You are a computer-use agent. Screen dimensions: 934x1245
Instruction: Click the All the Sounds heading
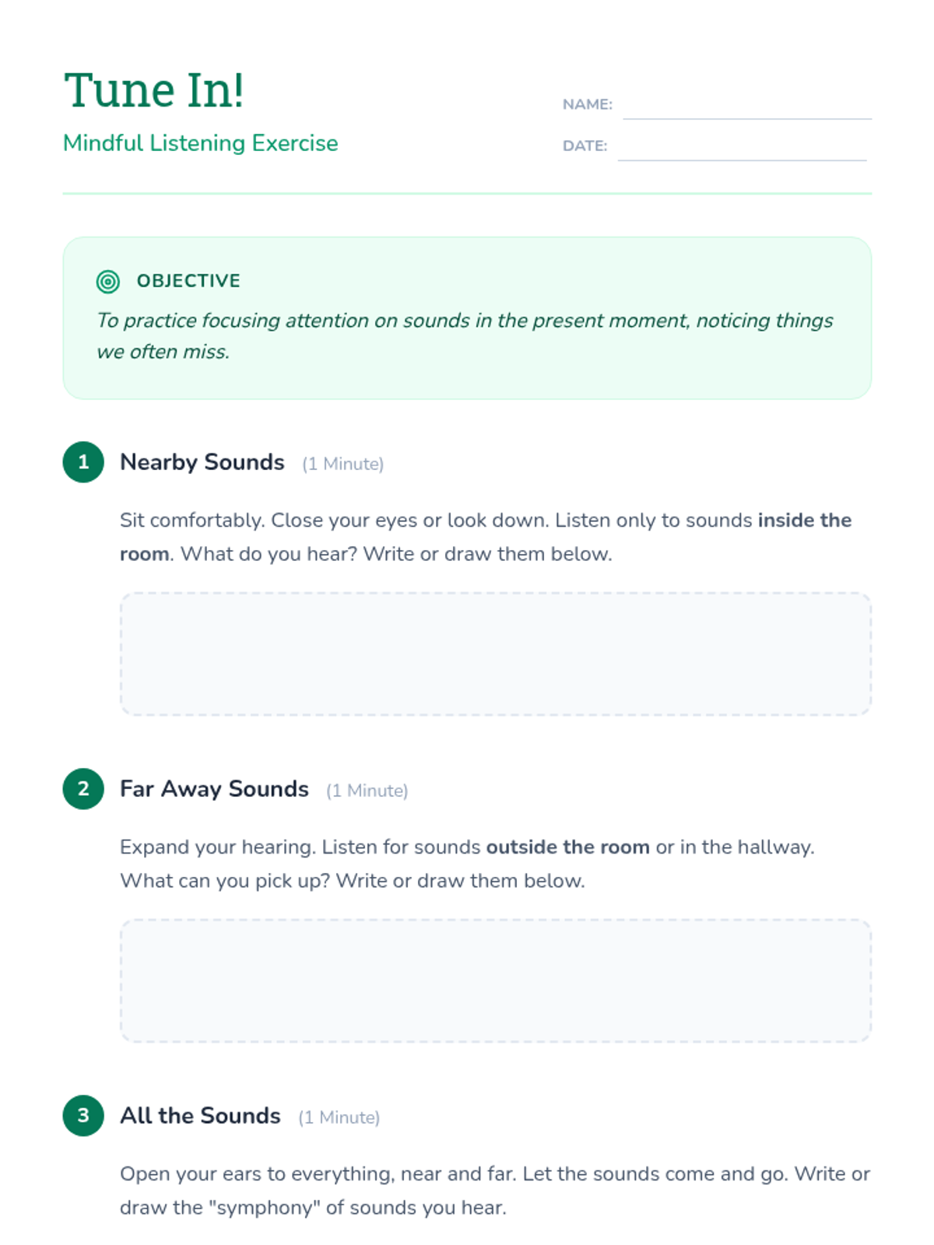(200, 1116)
